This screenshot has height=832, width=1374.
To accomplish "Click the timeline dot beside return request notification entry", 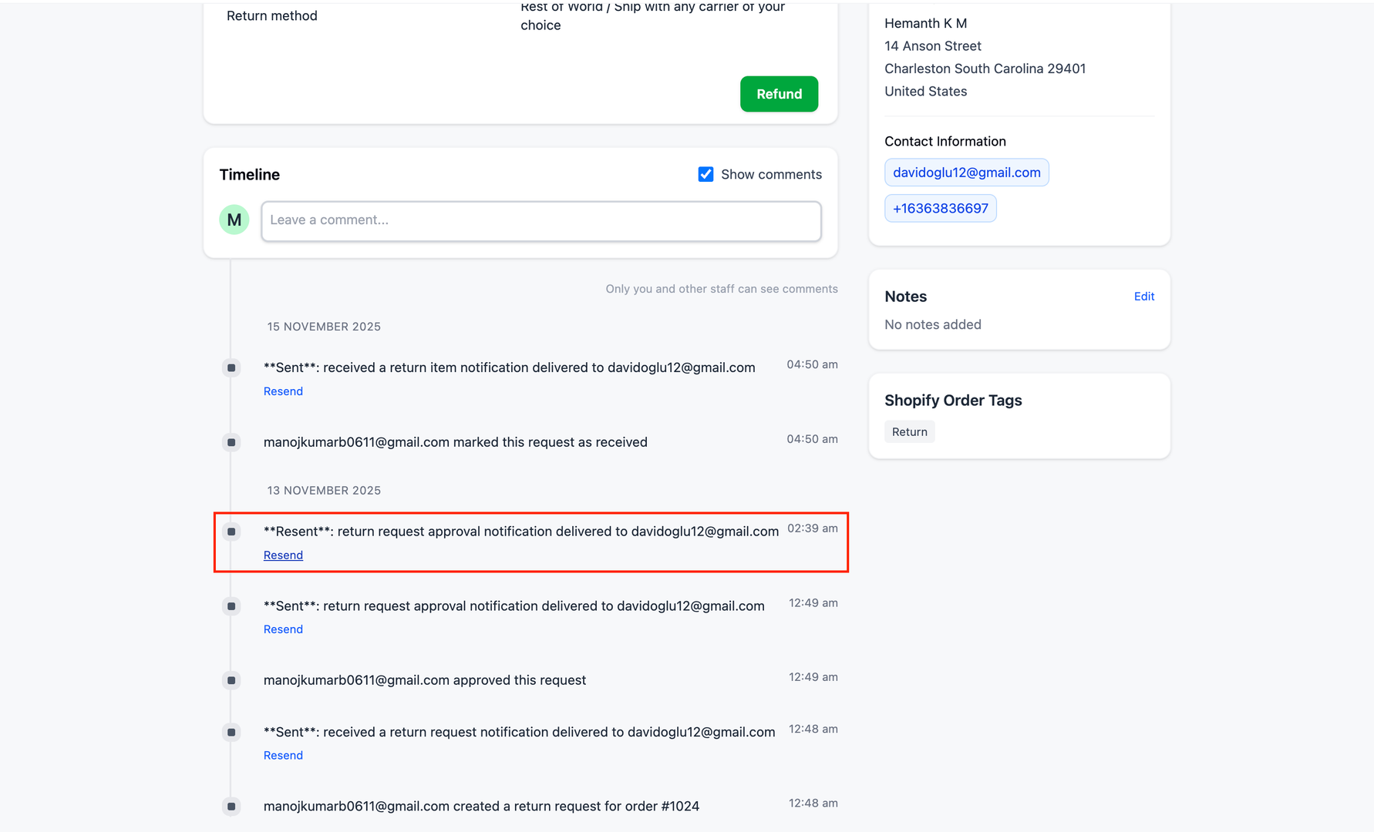I will (x=231, y=732).
